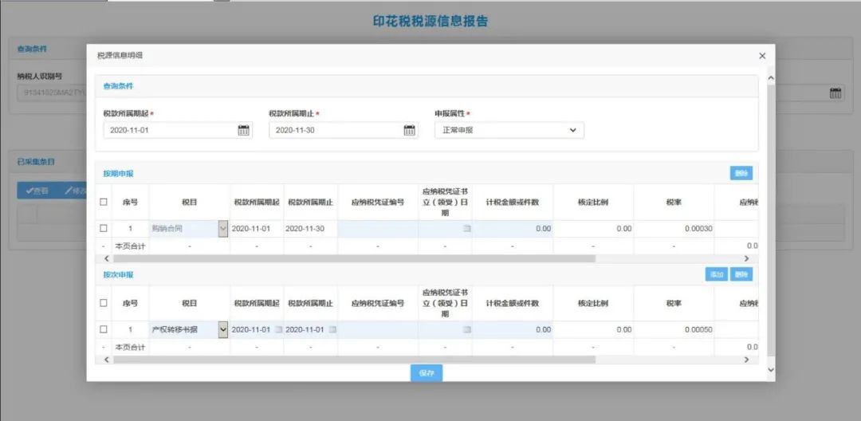Viewport: 861px width, 421px height.
Task: Open 税目 dropdown showing 产权转移书据
Action: click(x=222, y=329)
